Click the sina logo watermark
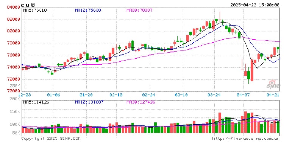The height and width of the screenshot is (154, 284). pyautogui.click(x=273, y=84)
